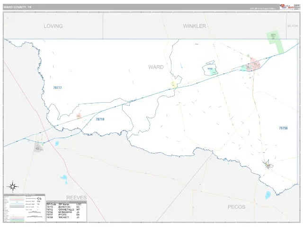Image resolution: width=303 pixels, height=227 pixels.
Task: Click the LOC column header
Action: 79,204
